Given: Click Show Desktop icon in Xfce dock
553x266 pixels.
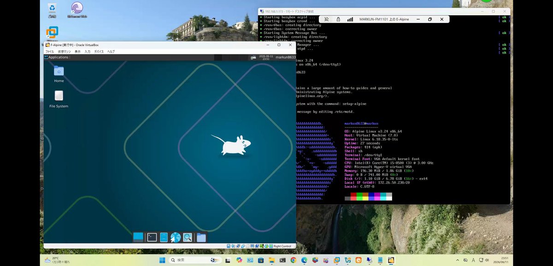Looking at the screenshot, I should tap(138, 237).
